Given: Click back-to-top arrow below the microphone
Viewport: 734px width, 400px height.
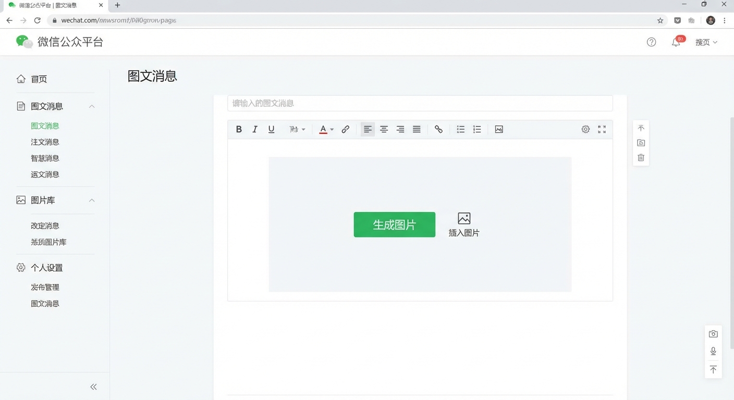Looking at the screenshot, I should [713, 369].
